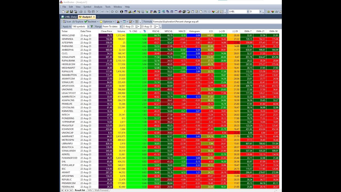Image resolution: width=341 pixels, height=192 pixels.
Task: Click the Report bar chart icon
Action: 118,22
